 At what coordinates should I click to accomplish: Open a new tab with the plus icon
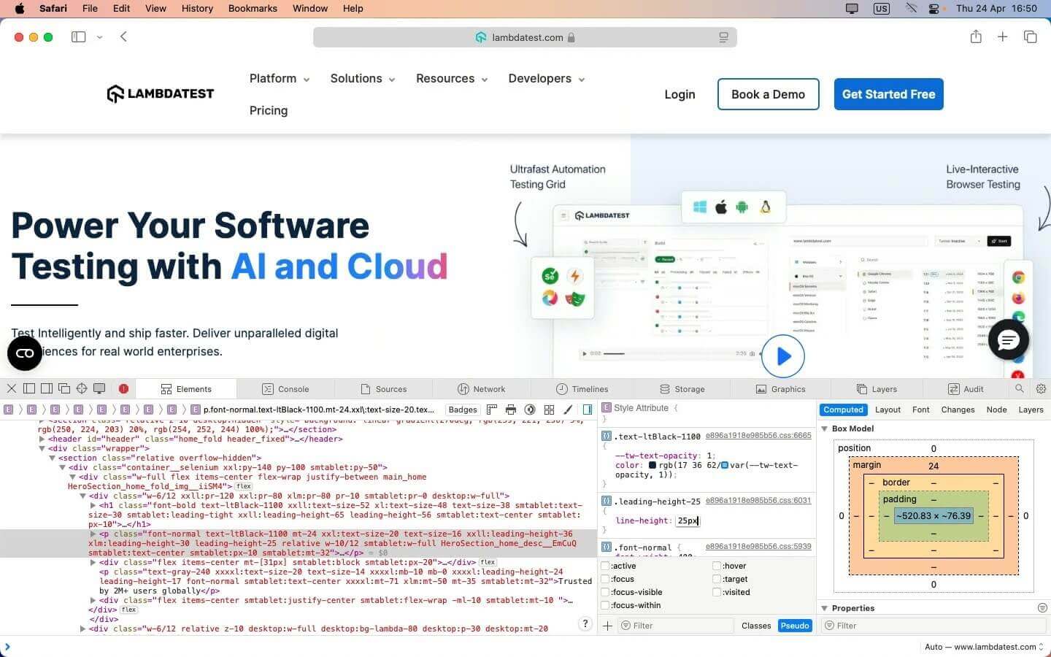click(x=1003, y=36)
